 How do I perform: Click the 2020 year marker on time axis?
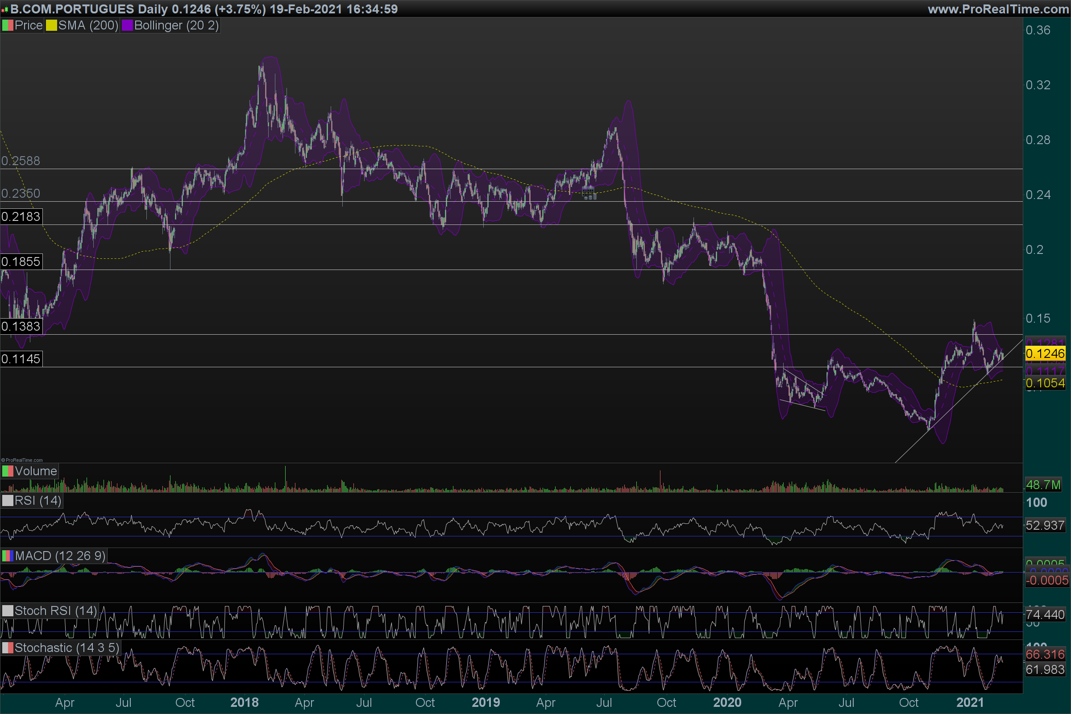click(x=727, y=702)
